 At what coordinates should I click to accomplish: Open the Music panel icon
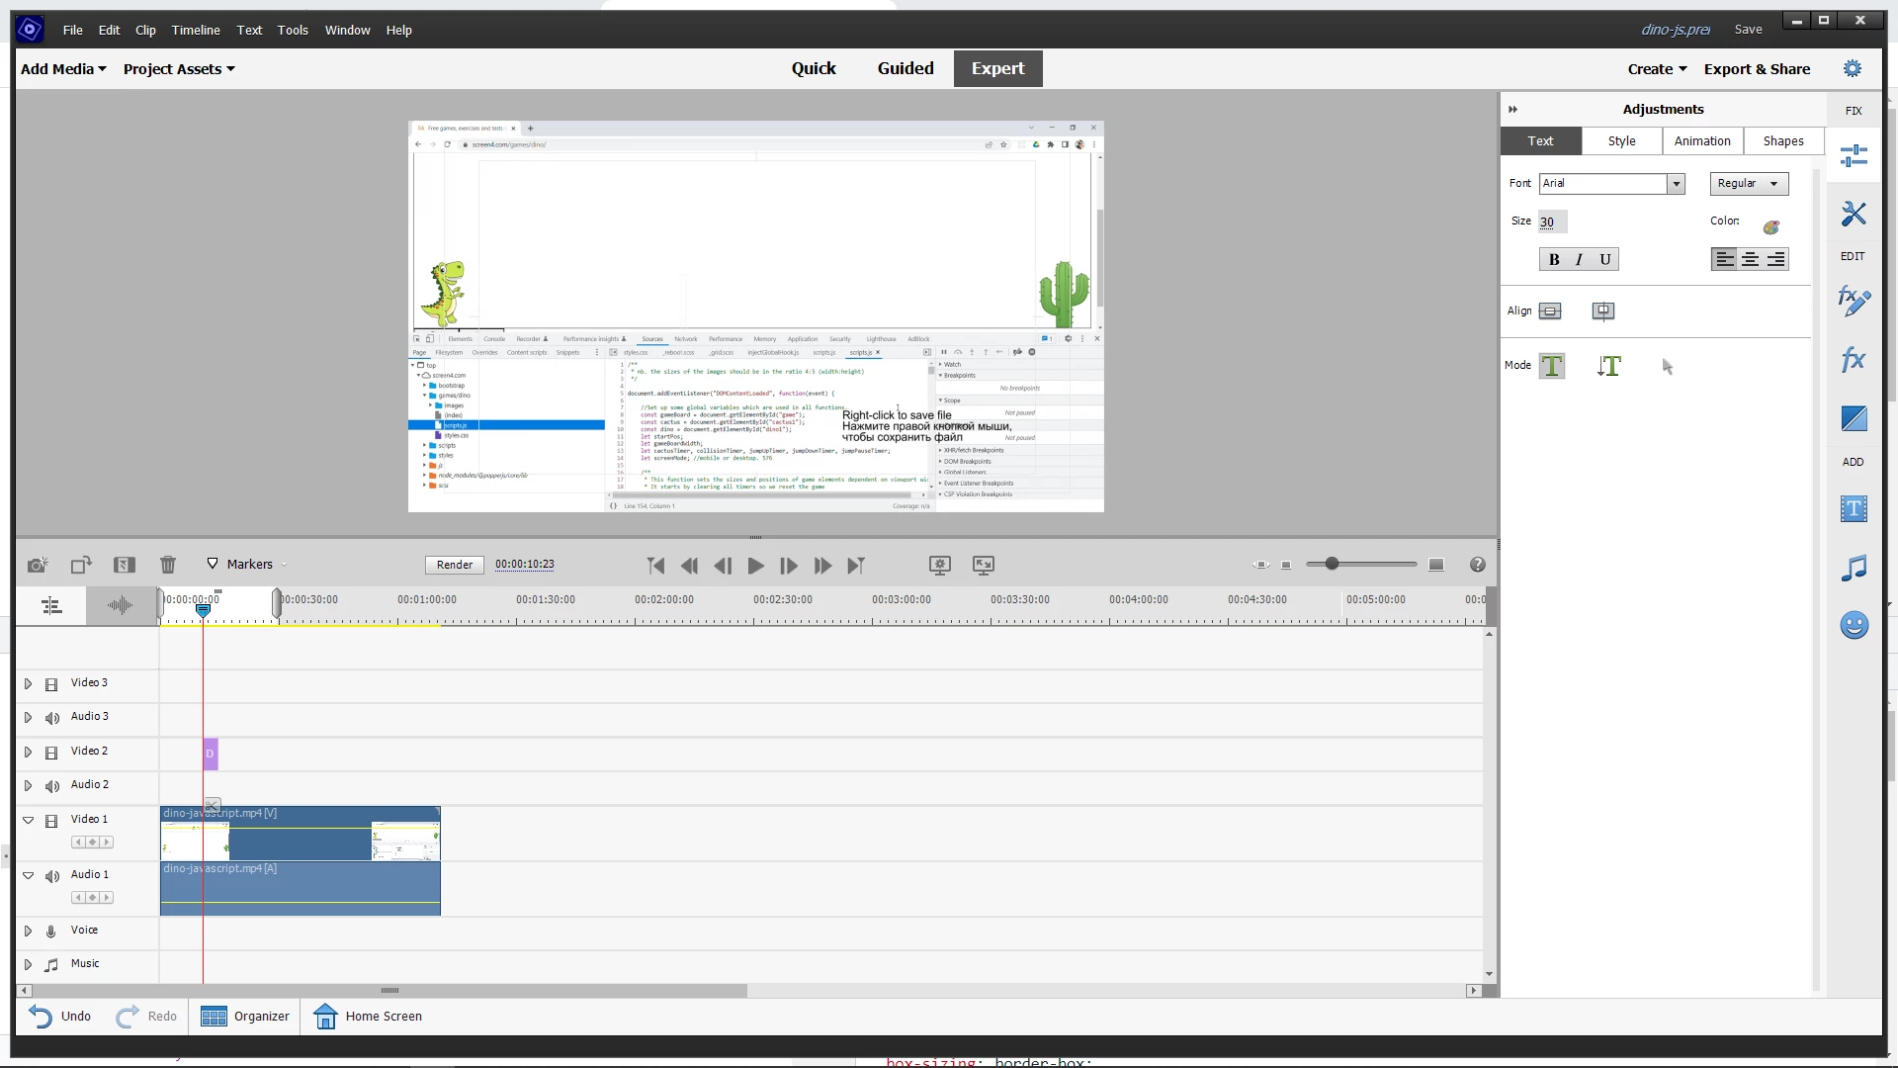coord(1854,568)
